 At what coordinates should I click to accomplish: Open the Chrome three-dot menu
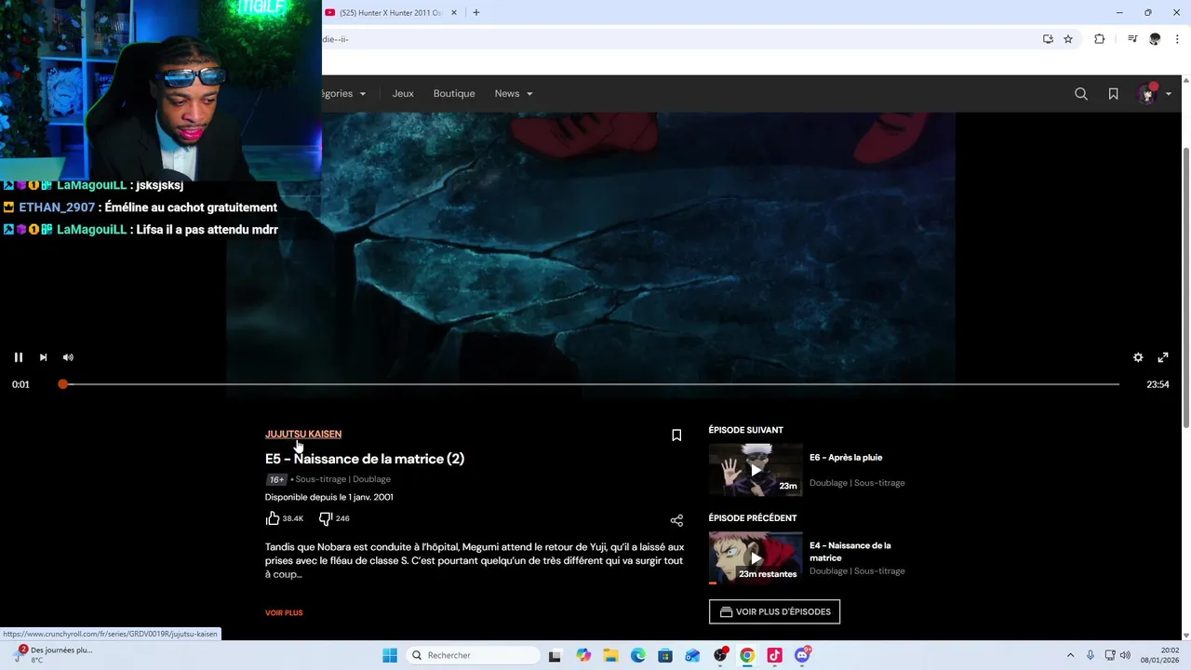click(1177, 39)
